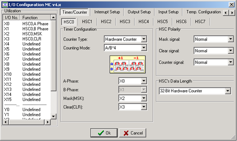Open the Counting Mode dropdown
The height and width of the screenshot is (141, 237).
click(x=144, y=48)
